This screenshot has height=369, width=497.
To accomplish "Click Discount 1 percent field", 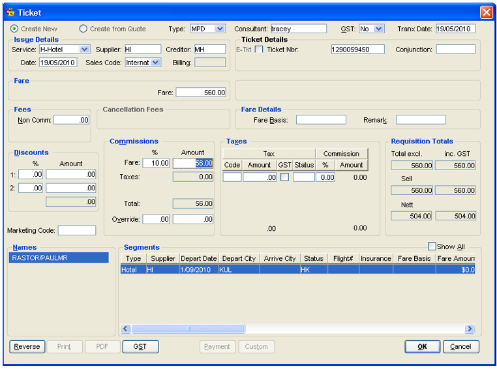I will pos(31,174).
